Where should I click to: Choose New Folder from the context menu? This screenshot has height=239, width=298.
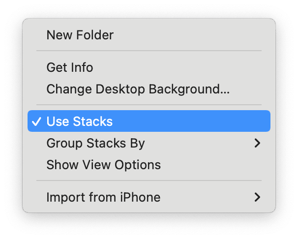click(x=80, y=35)
